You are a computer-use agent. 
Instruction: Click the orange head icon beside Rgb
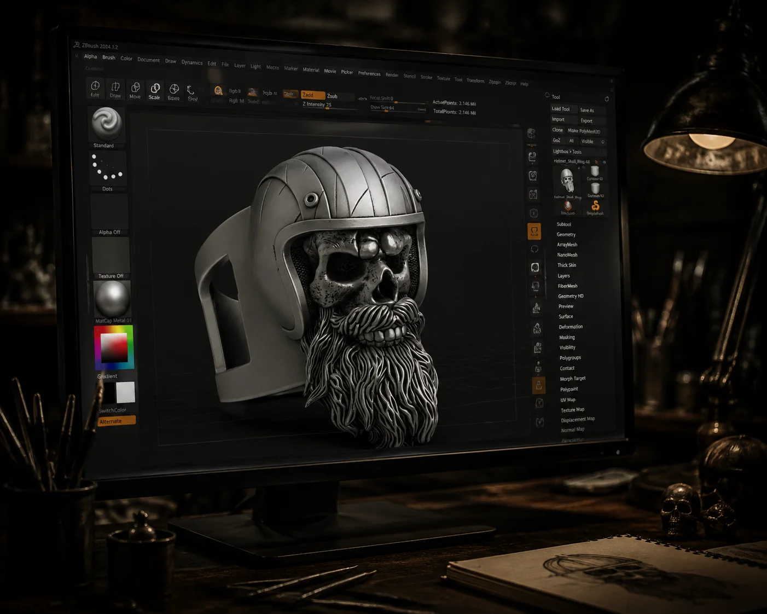point(218,91)
